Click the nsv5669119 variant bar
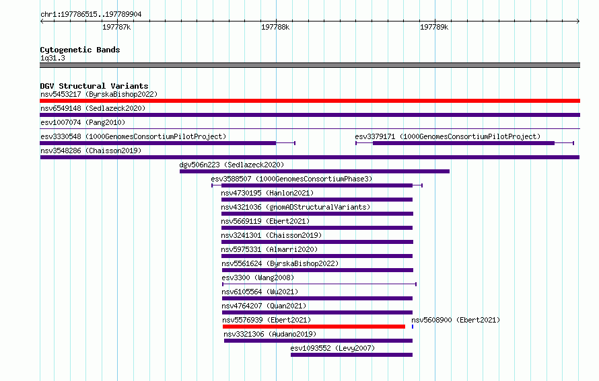Image resolution: width=599 pixels, height=381 pixels. pos(317,228)
